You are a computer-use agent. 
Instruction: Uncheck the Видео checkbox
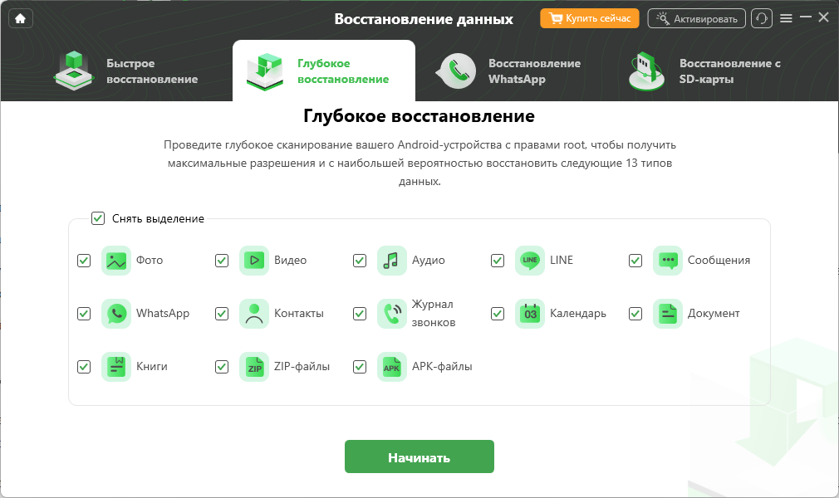(x=222, y=261)
